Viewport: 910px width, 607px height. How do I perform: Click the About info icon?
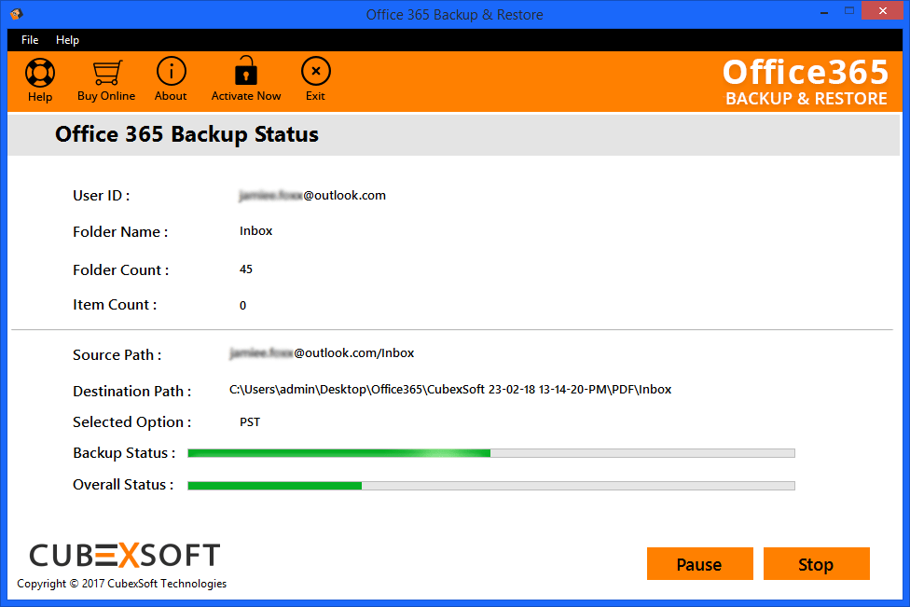171,72
